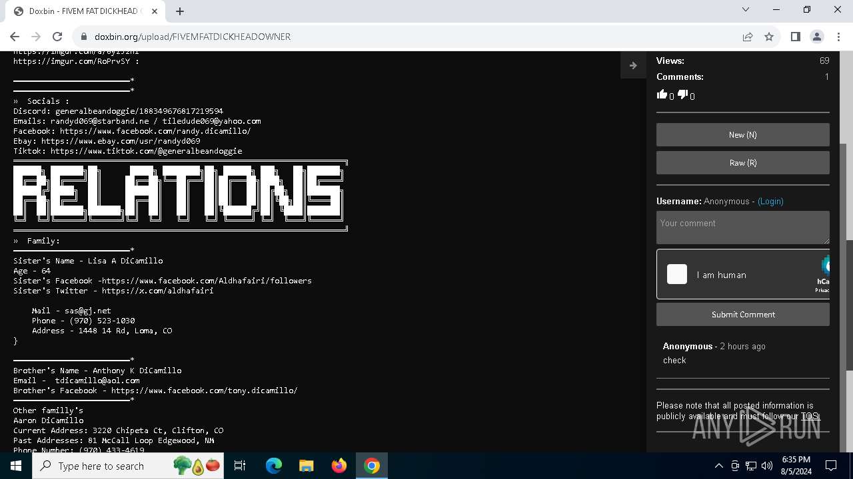Open the volume tray control
This screenshot has height=479, width=853.
coord(767,466)
